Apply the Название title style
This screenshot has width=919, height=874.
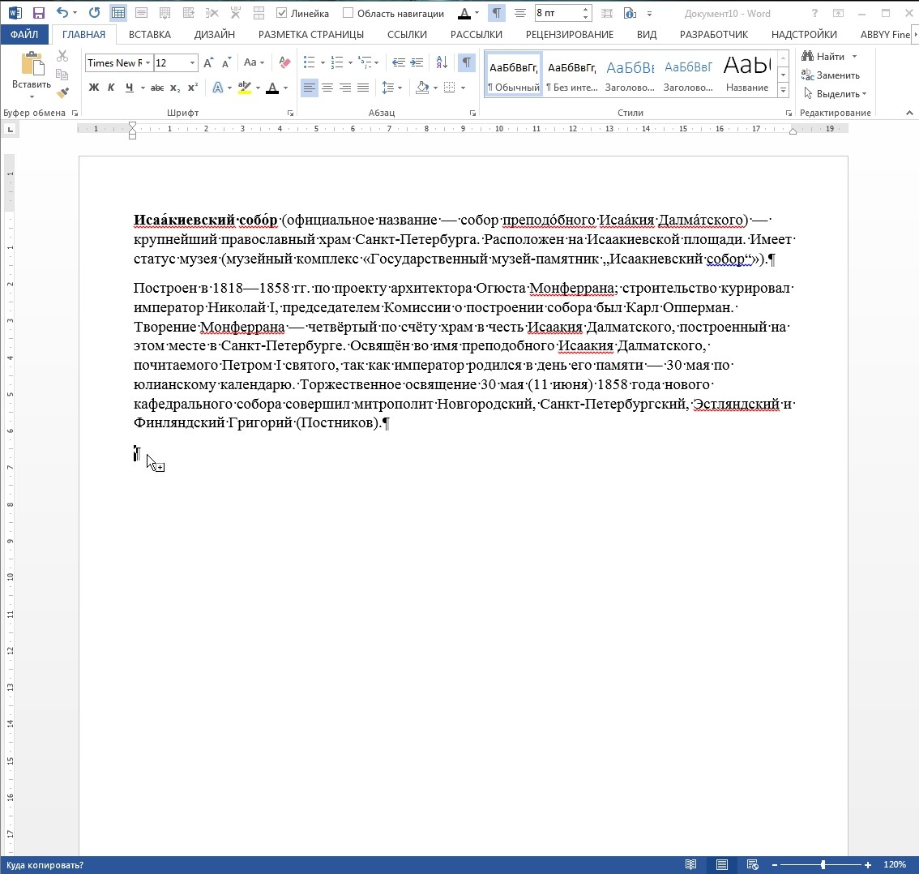[x=746, y=75]
